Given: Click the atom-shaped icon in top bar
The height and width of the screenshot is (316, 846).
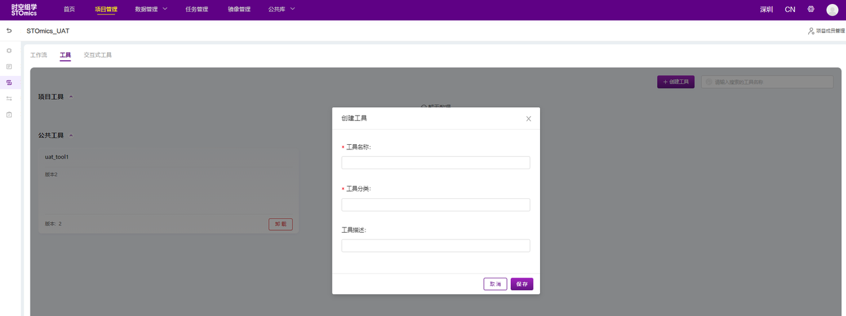Looking at the screenshot, I should pos(811,9).
